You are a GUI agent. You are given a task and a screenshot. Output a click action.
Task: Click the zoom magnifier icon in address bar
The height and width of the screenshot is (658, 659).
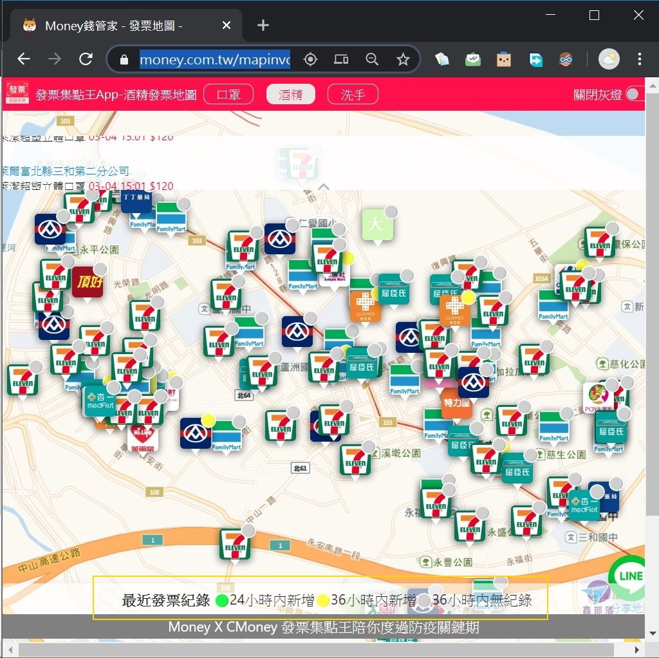coord(372,59)
